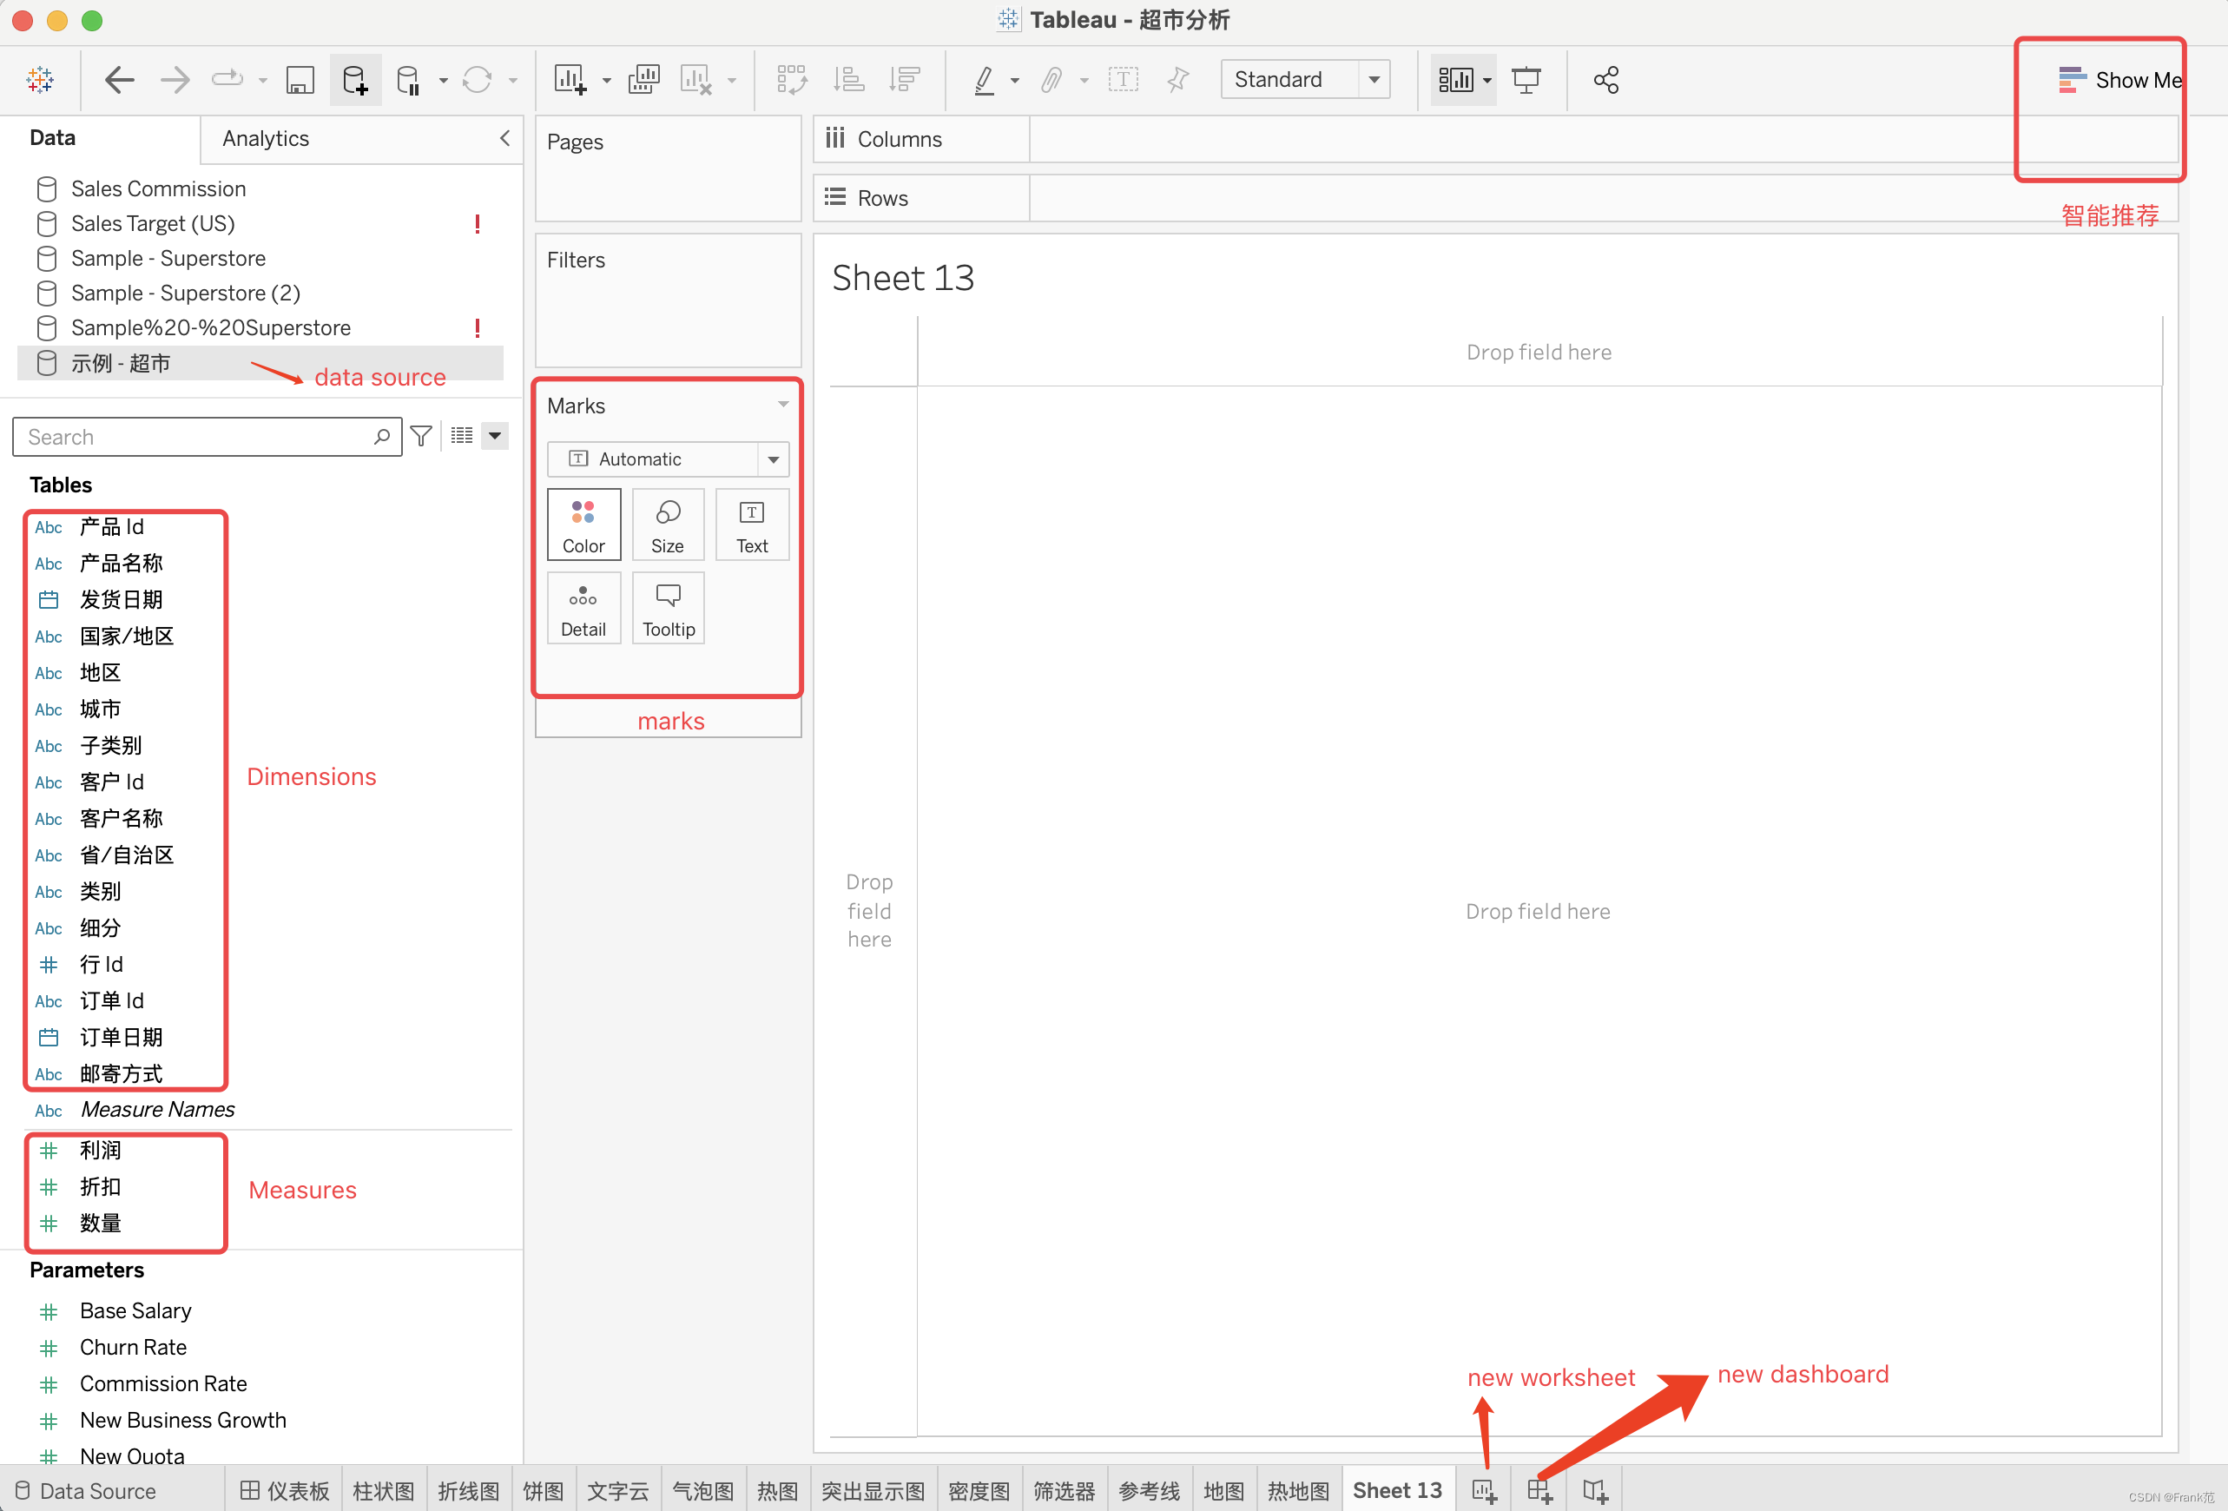2228x1511 pixels.
Task: Click the Pause Auto Updates icon
Action: click(x=408, y=80)
